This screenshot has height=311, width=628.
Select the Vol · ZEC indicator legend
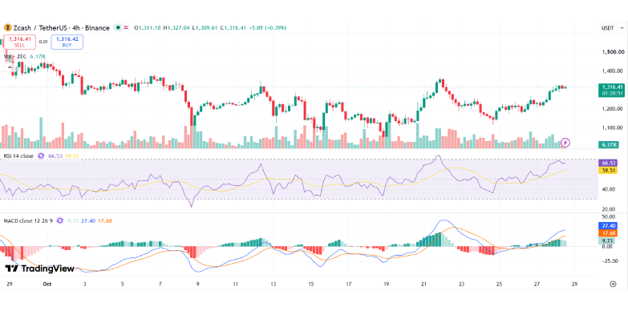[15, 57]
